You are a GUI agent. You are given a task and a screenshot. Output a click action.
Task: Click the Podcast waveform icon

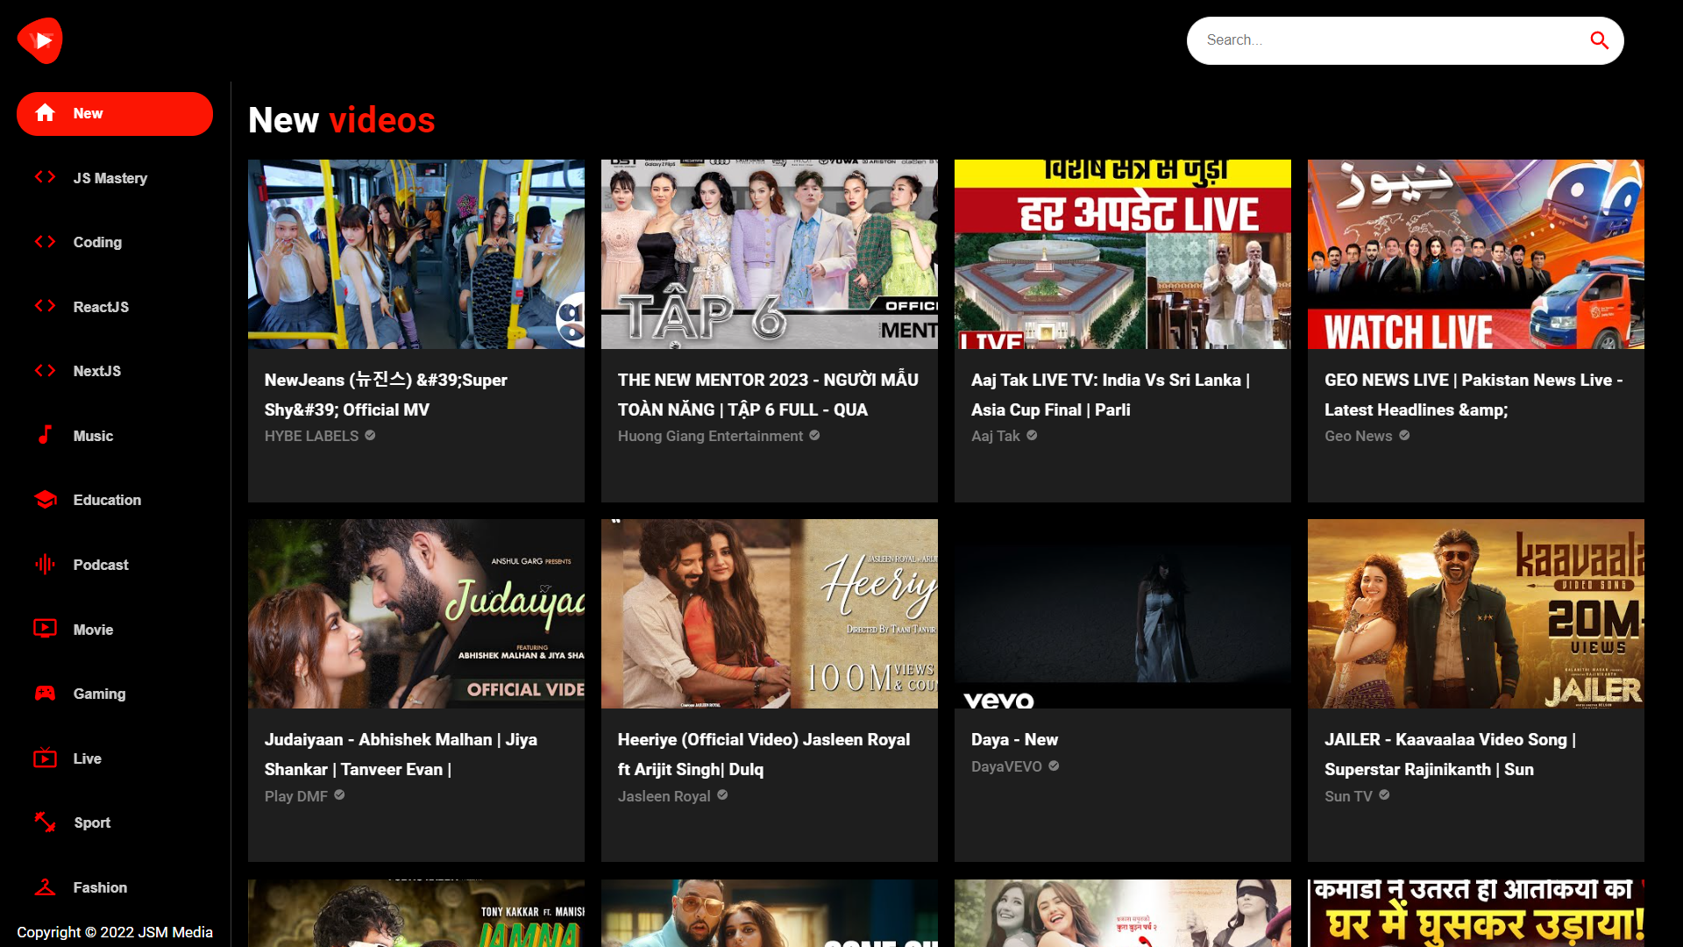[45, 565]
